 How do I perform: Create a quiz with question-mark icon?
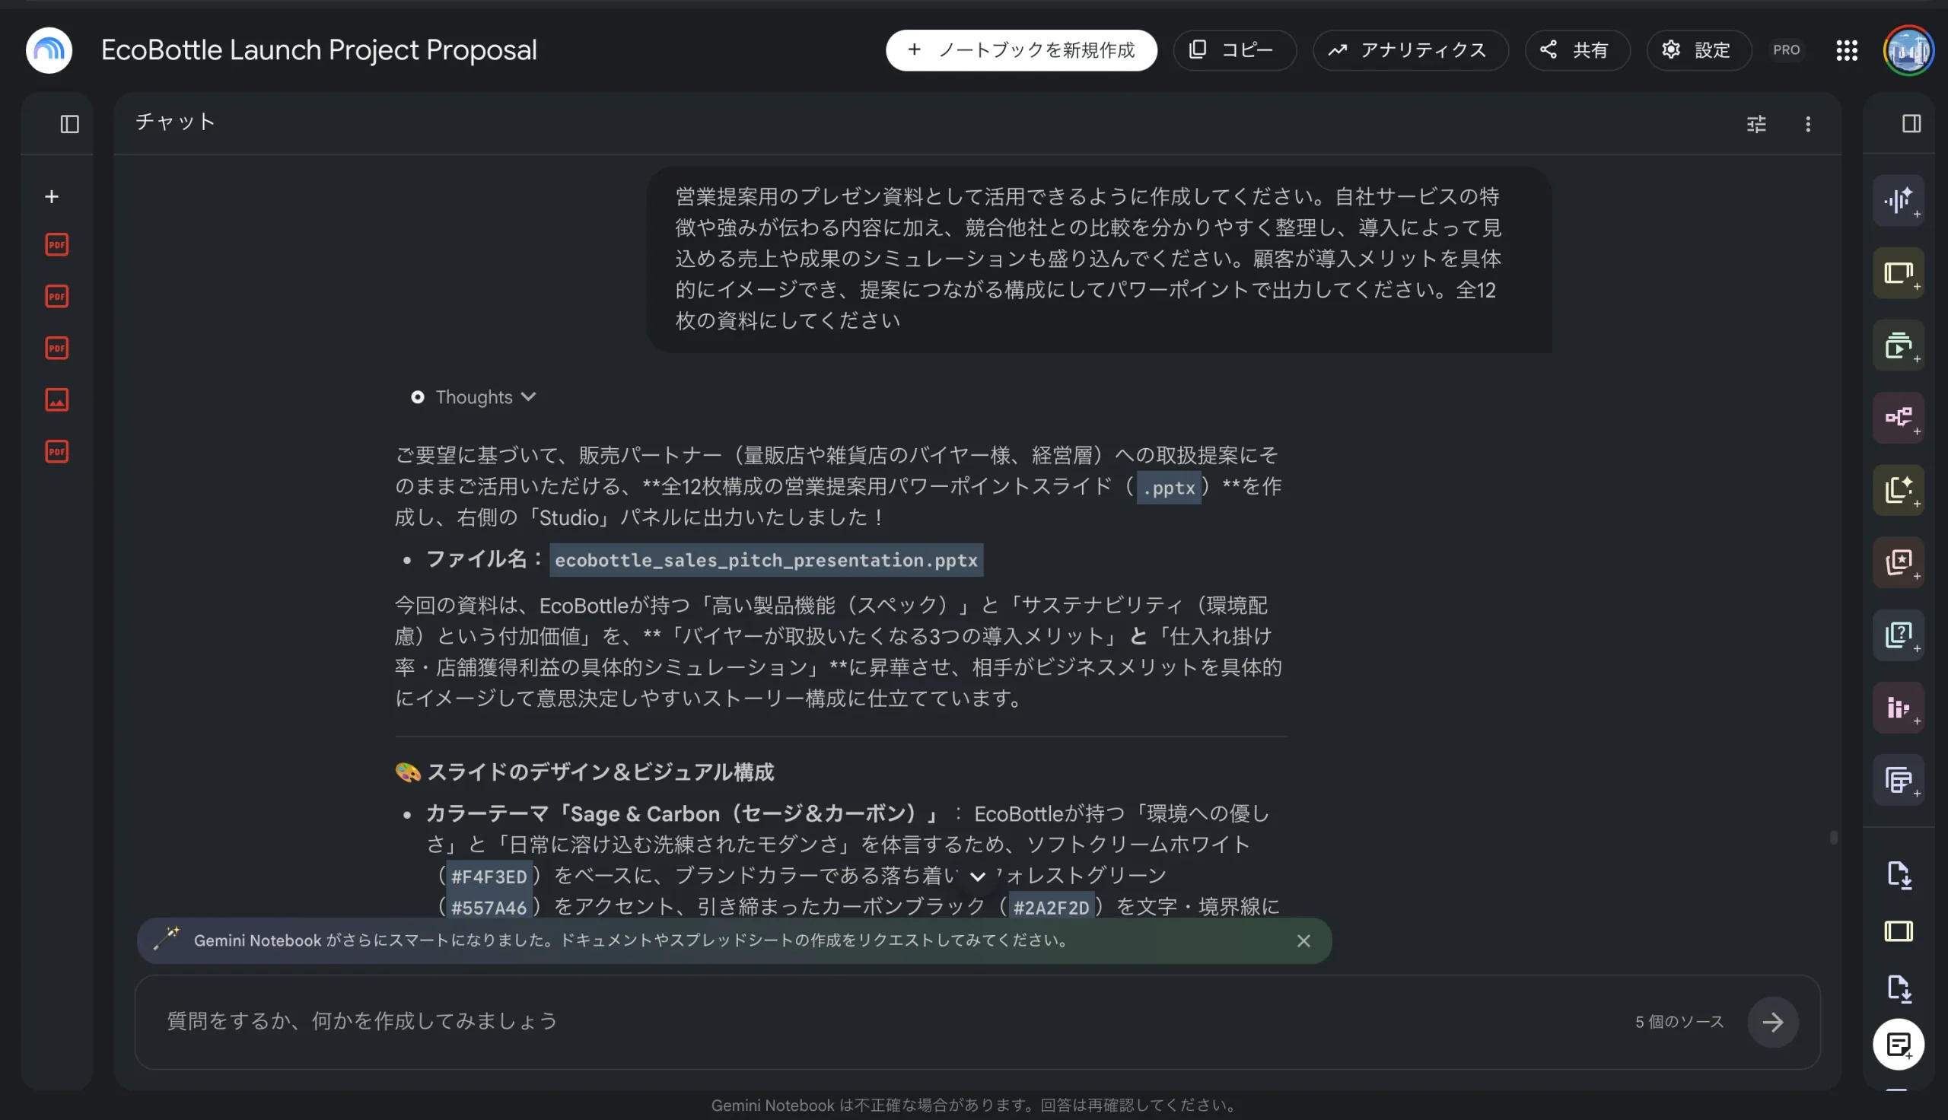(x=1899, y=635)
